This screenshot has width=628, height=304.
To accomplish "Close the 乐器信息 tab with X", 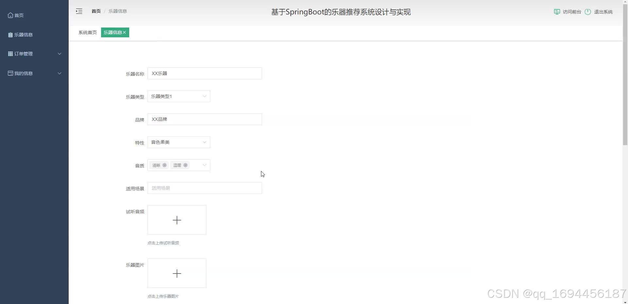I will click(124, 32).
